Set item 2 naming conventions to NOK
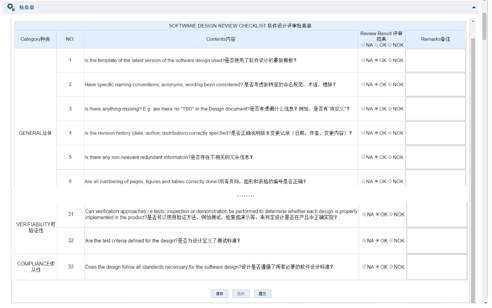This screenshot has width=492, height=308. (390, 85)
